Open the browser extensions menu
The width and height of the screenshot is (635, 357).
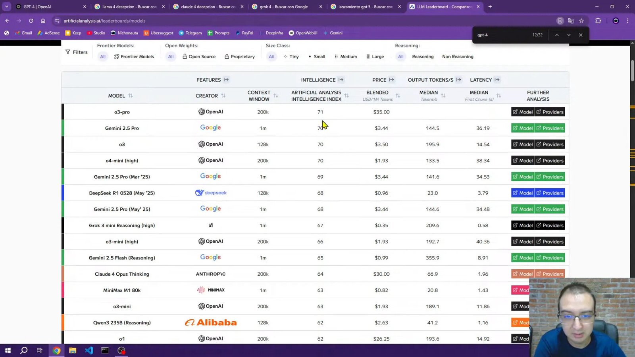tap(598, 21)
